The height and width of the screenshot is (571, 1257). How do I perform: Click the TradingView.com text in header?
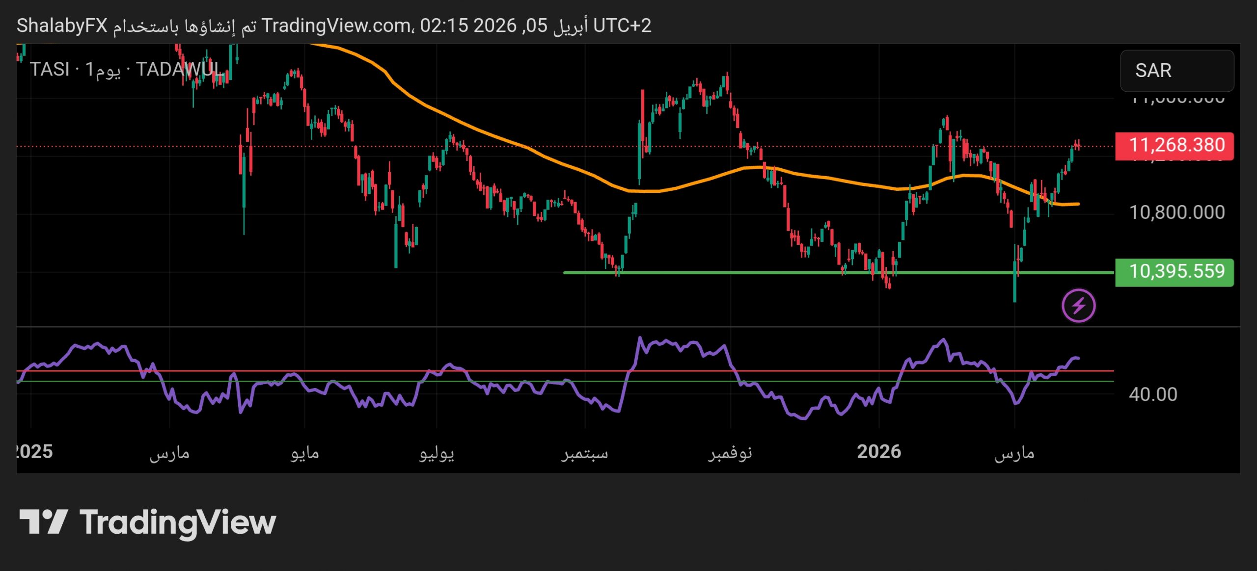tap(336, 26)
